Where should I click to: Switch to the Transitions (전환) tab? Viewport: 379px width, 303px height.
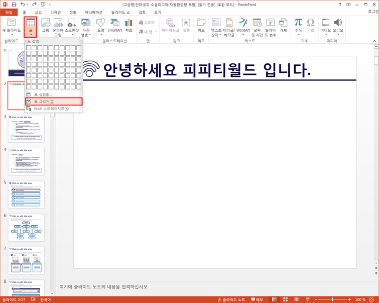(x=73, y=12)
